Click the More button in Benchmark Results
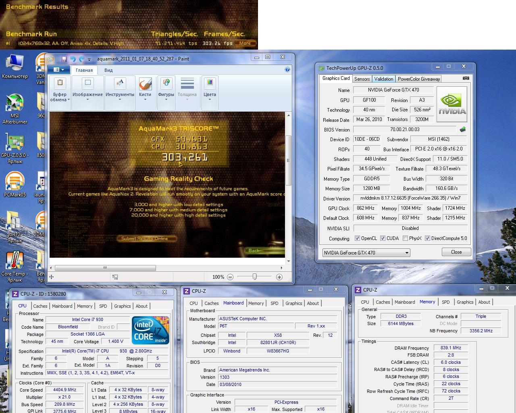 tap(245, 43)
